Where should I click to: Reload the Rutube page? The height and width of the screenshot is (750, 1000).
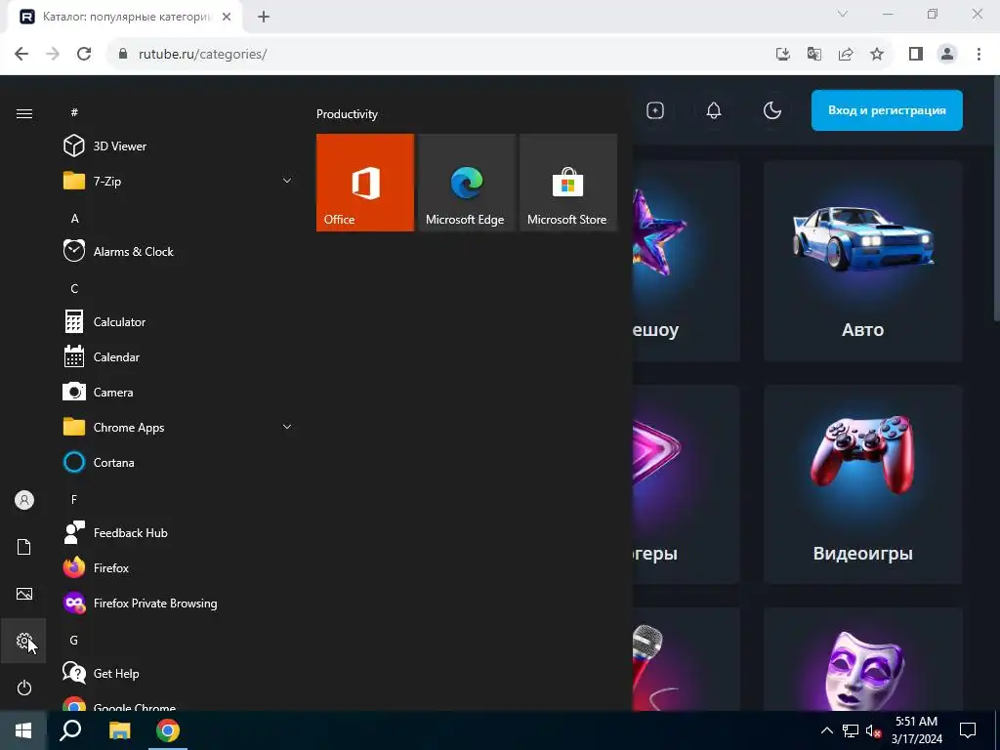pyautogui.click(x=84, y=55)
